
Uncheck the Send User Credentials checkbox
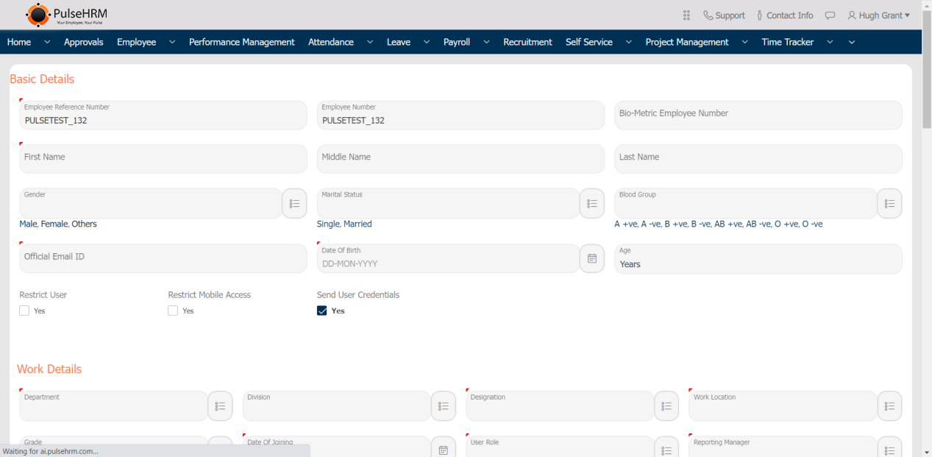pos(322,311)
